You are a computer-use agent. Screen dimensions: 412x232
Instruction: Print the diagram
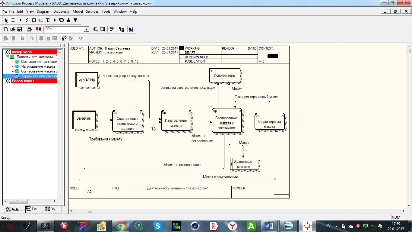[x=29, y=29]
